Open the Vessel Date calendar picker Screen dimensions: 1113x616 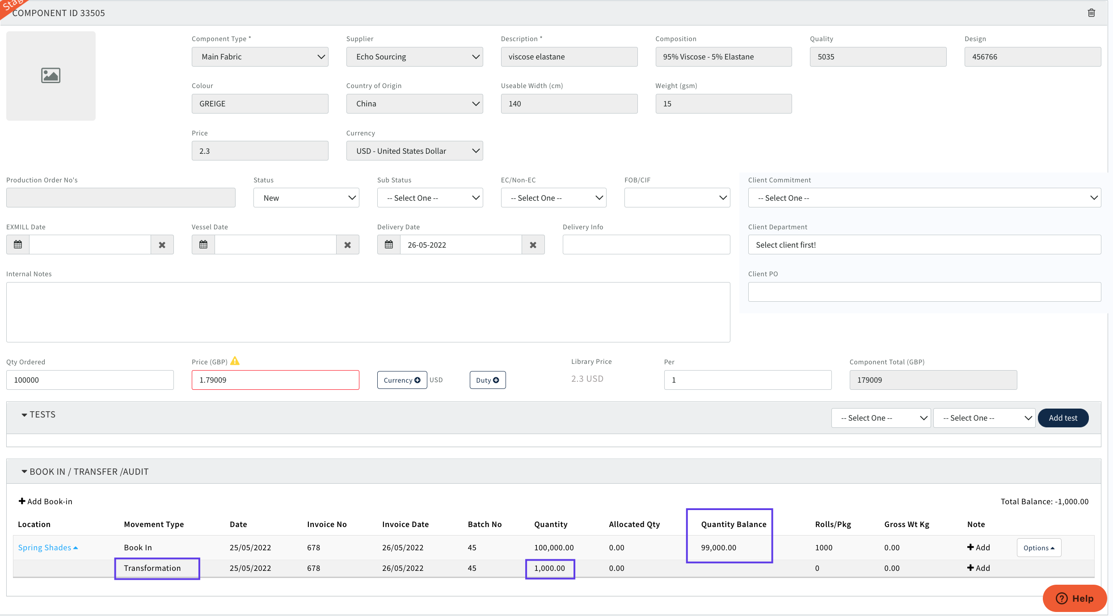click(203, 245)
